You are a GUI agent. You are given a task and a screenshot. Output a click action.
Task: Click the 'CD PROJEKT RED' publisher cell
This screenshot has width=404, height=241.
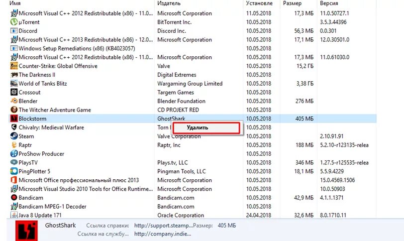[178, 110]
